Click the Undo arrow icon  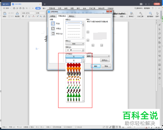point(26,8)
